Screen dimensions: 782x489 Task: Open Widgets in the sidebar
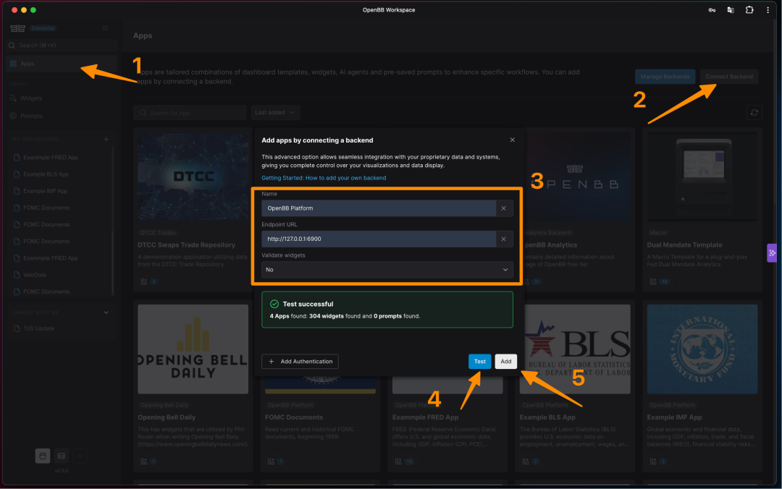31,98
